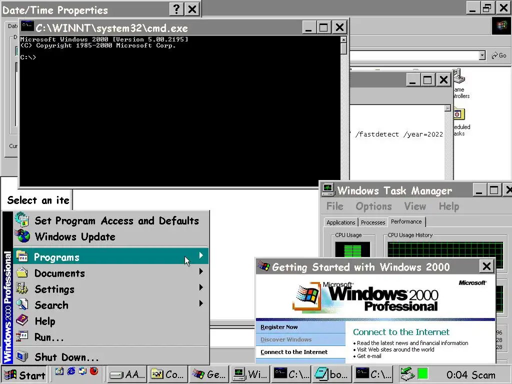Click the Set Program Access icon
This screenshot has height=384, width=512.
point(22,220)
